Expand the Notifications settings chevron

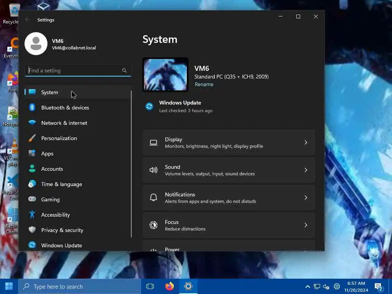coord(306,198)
